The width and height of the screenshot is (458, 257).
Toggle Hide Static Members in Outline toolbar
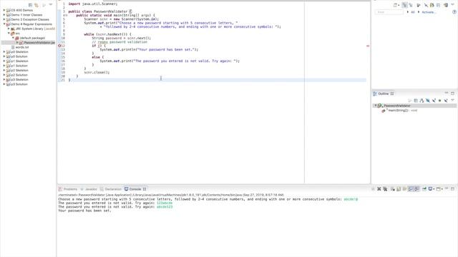(x=434, y=101)
